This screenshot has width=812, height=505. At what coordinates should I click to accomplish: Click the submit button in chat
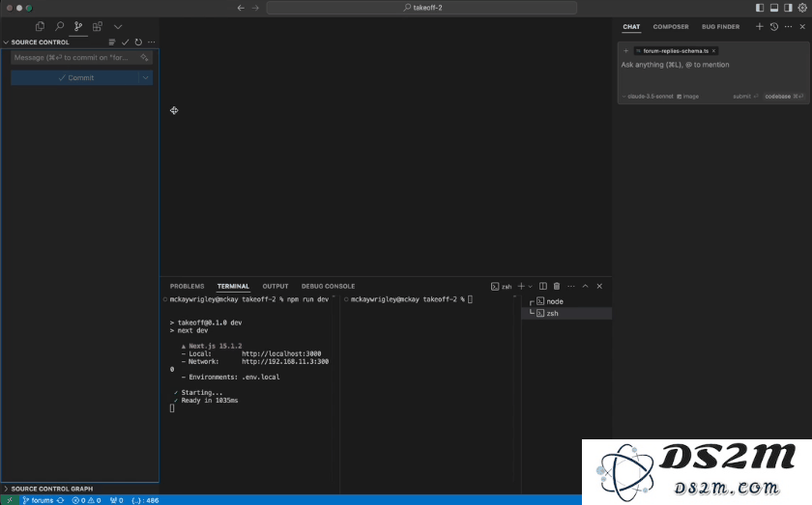pos(744,97)
